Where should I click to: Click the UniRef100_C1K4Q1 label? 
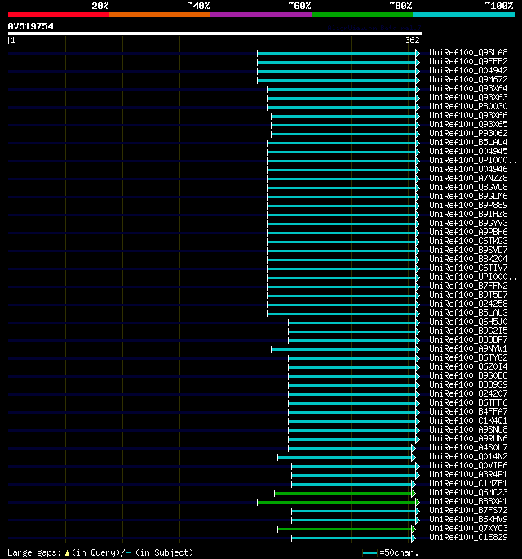tap(468, 420)
